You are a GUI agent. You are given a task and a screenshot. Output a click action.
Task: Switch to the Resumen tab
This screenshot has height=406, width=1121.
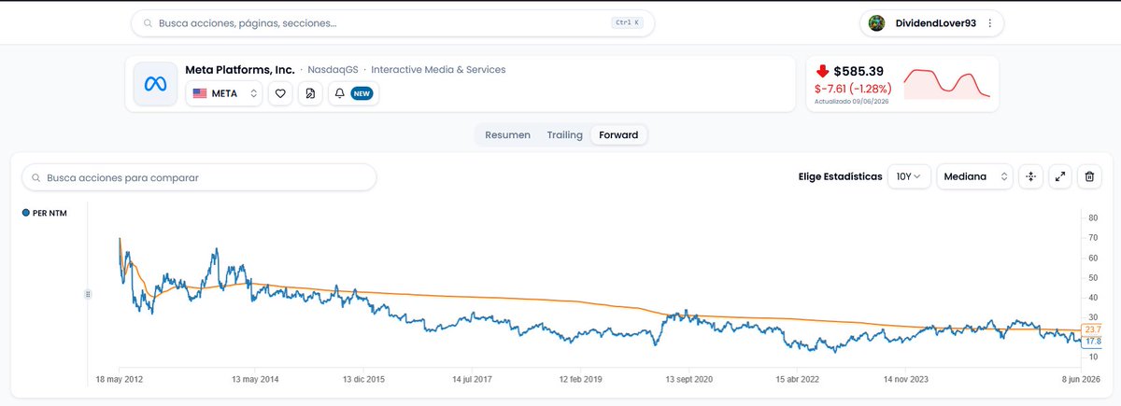(507, 135)
